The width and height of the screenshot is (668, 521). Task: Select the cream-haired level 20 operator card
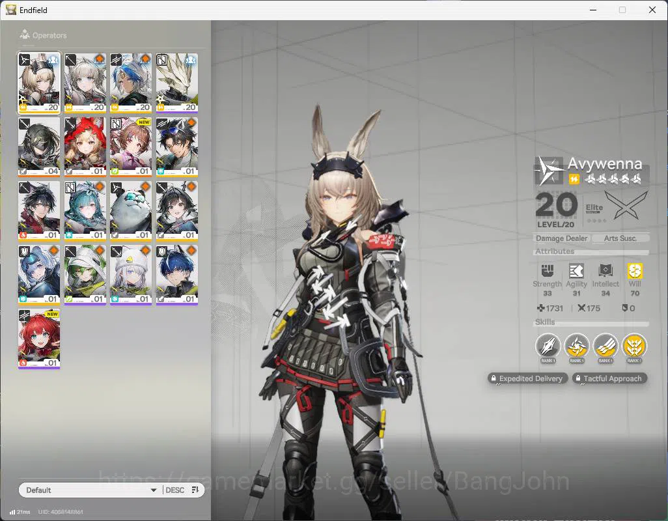[85, 83]
